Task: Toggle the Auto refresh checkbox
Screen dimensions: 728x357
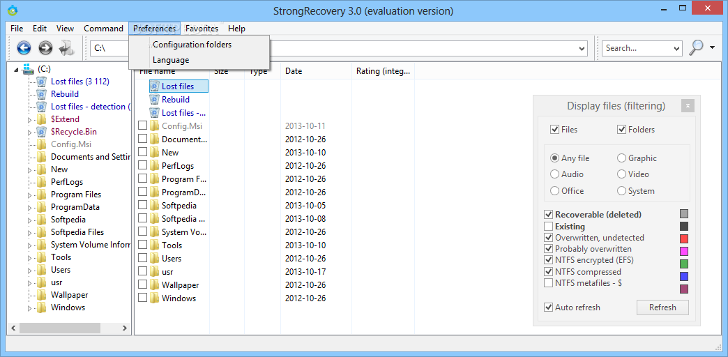Action: (548, 307)
